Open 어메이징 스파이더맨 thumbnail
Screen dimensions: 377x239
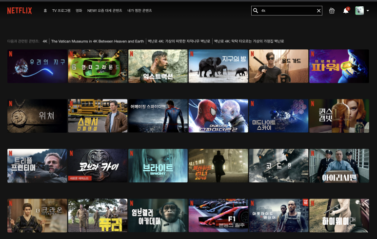click(x=158, y=116)
